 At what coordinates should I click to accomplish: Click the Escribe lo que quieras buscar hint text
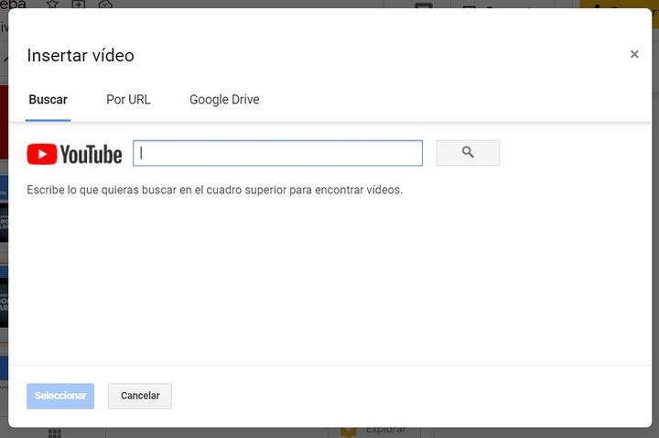(215, 191)
